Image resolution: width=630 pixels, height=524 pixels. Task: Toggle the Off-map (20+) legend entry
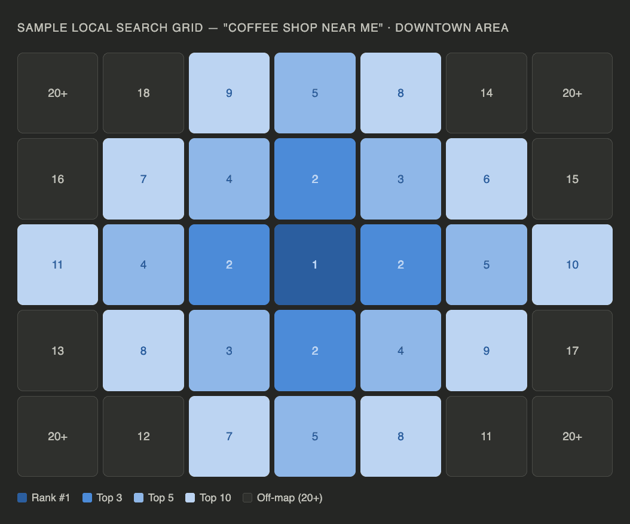click(281, 497)
